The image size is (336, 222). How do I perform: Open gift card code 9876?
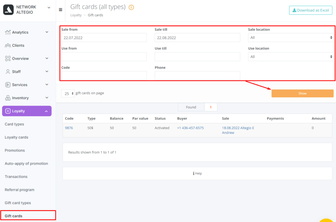point(69,128)
